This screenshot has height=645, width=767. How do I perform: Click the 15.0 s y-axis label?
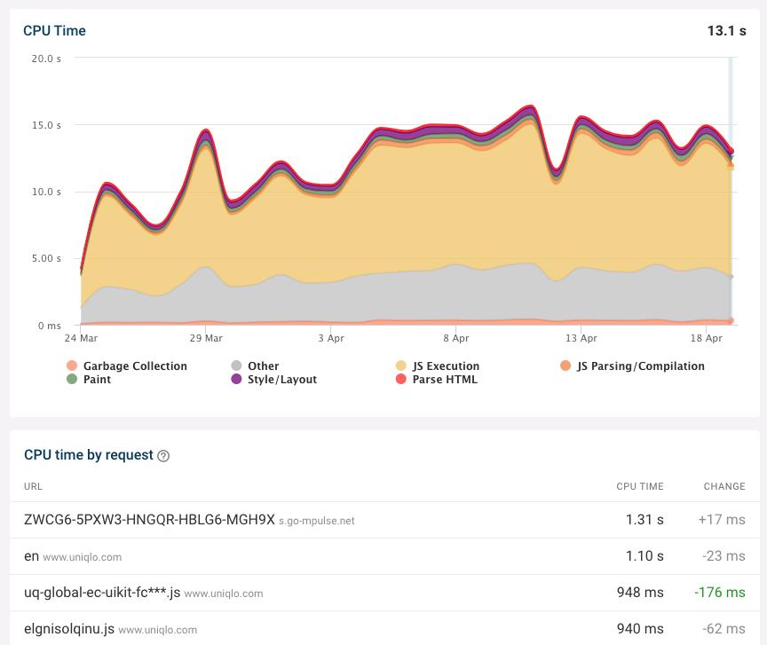[x=46, y=125]
